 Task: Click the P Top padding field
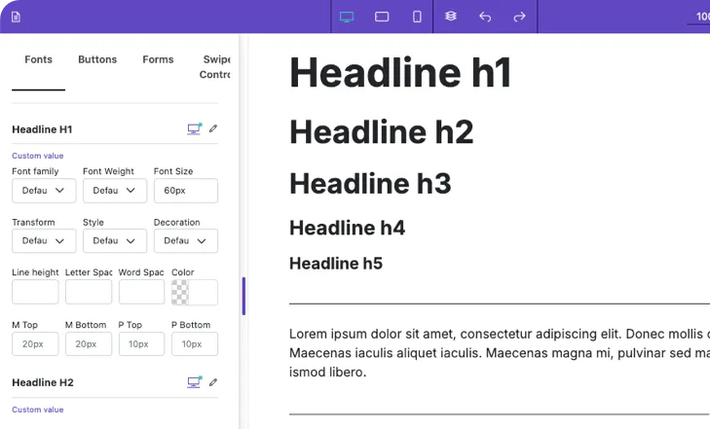point(141,344)
